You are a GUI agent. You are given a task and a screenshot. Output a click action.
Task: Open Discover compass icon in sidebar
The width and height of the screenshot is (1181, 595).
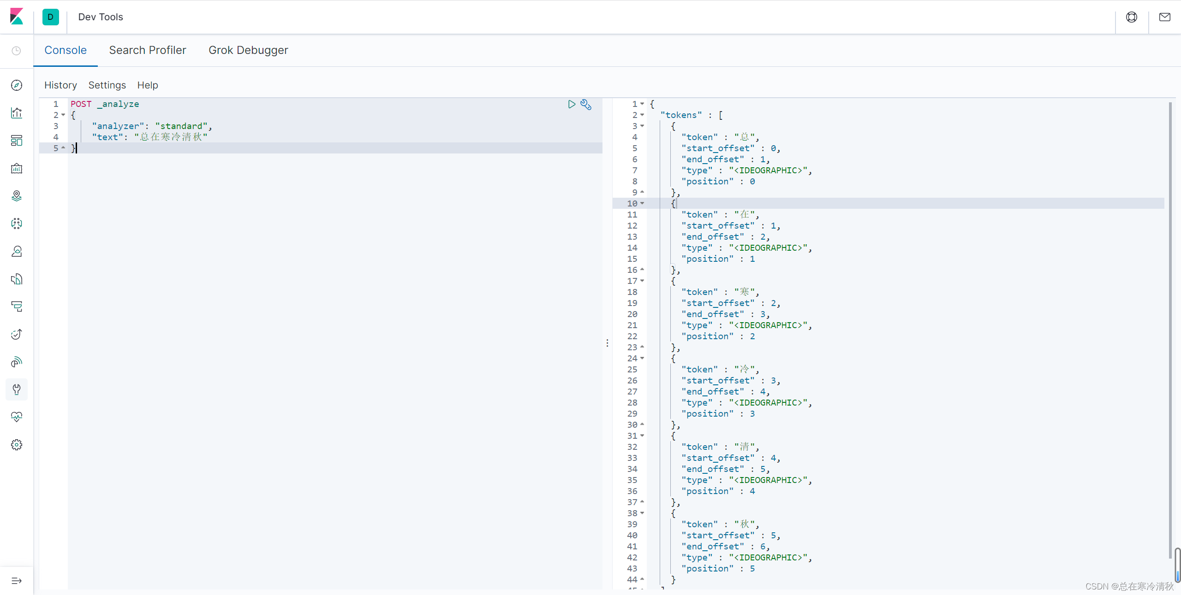pyautogui.click(x=17, y=85)
